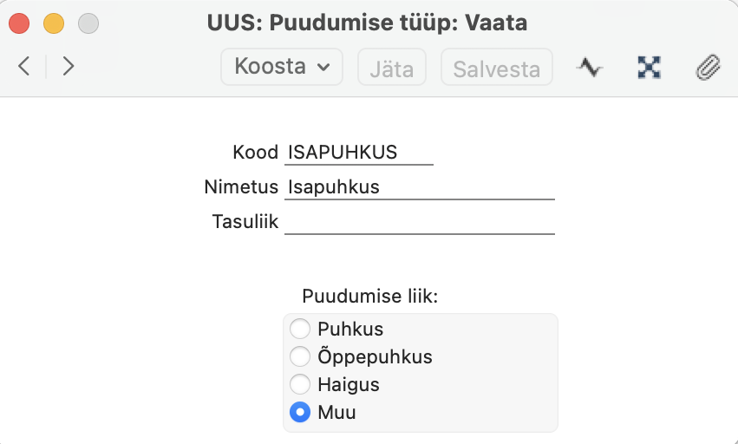Screen dimensions: 738x444
Task: Focus the Nimetus text field
Action: coord(420,187)
